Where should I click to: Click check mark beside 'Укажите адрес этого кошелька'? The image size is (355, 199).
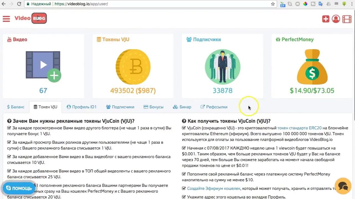coord(184,197)
